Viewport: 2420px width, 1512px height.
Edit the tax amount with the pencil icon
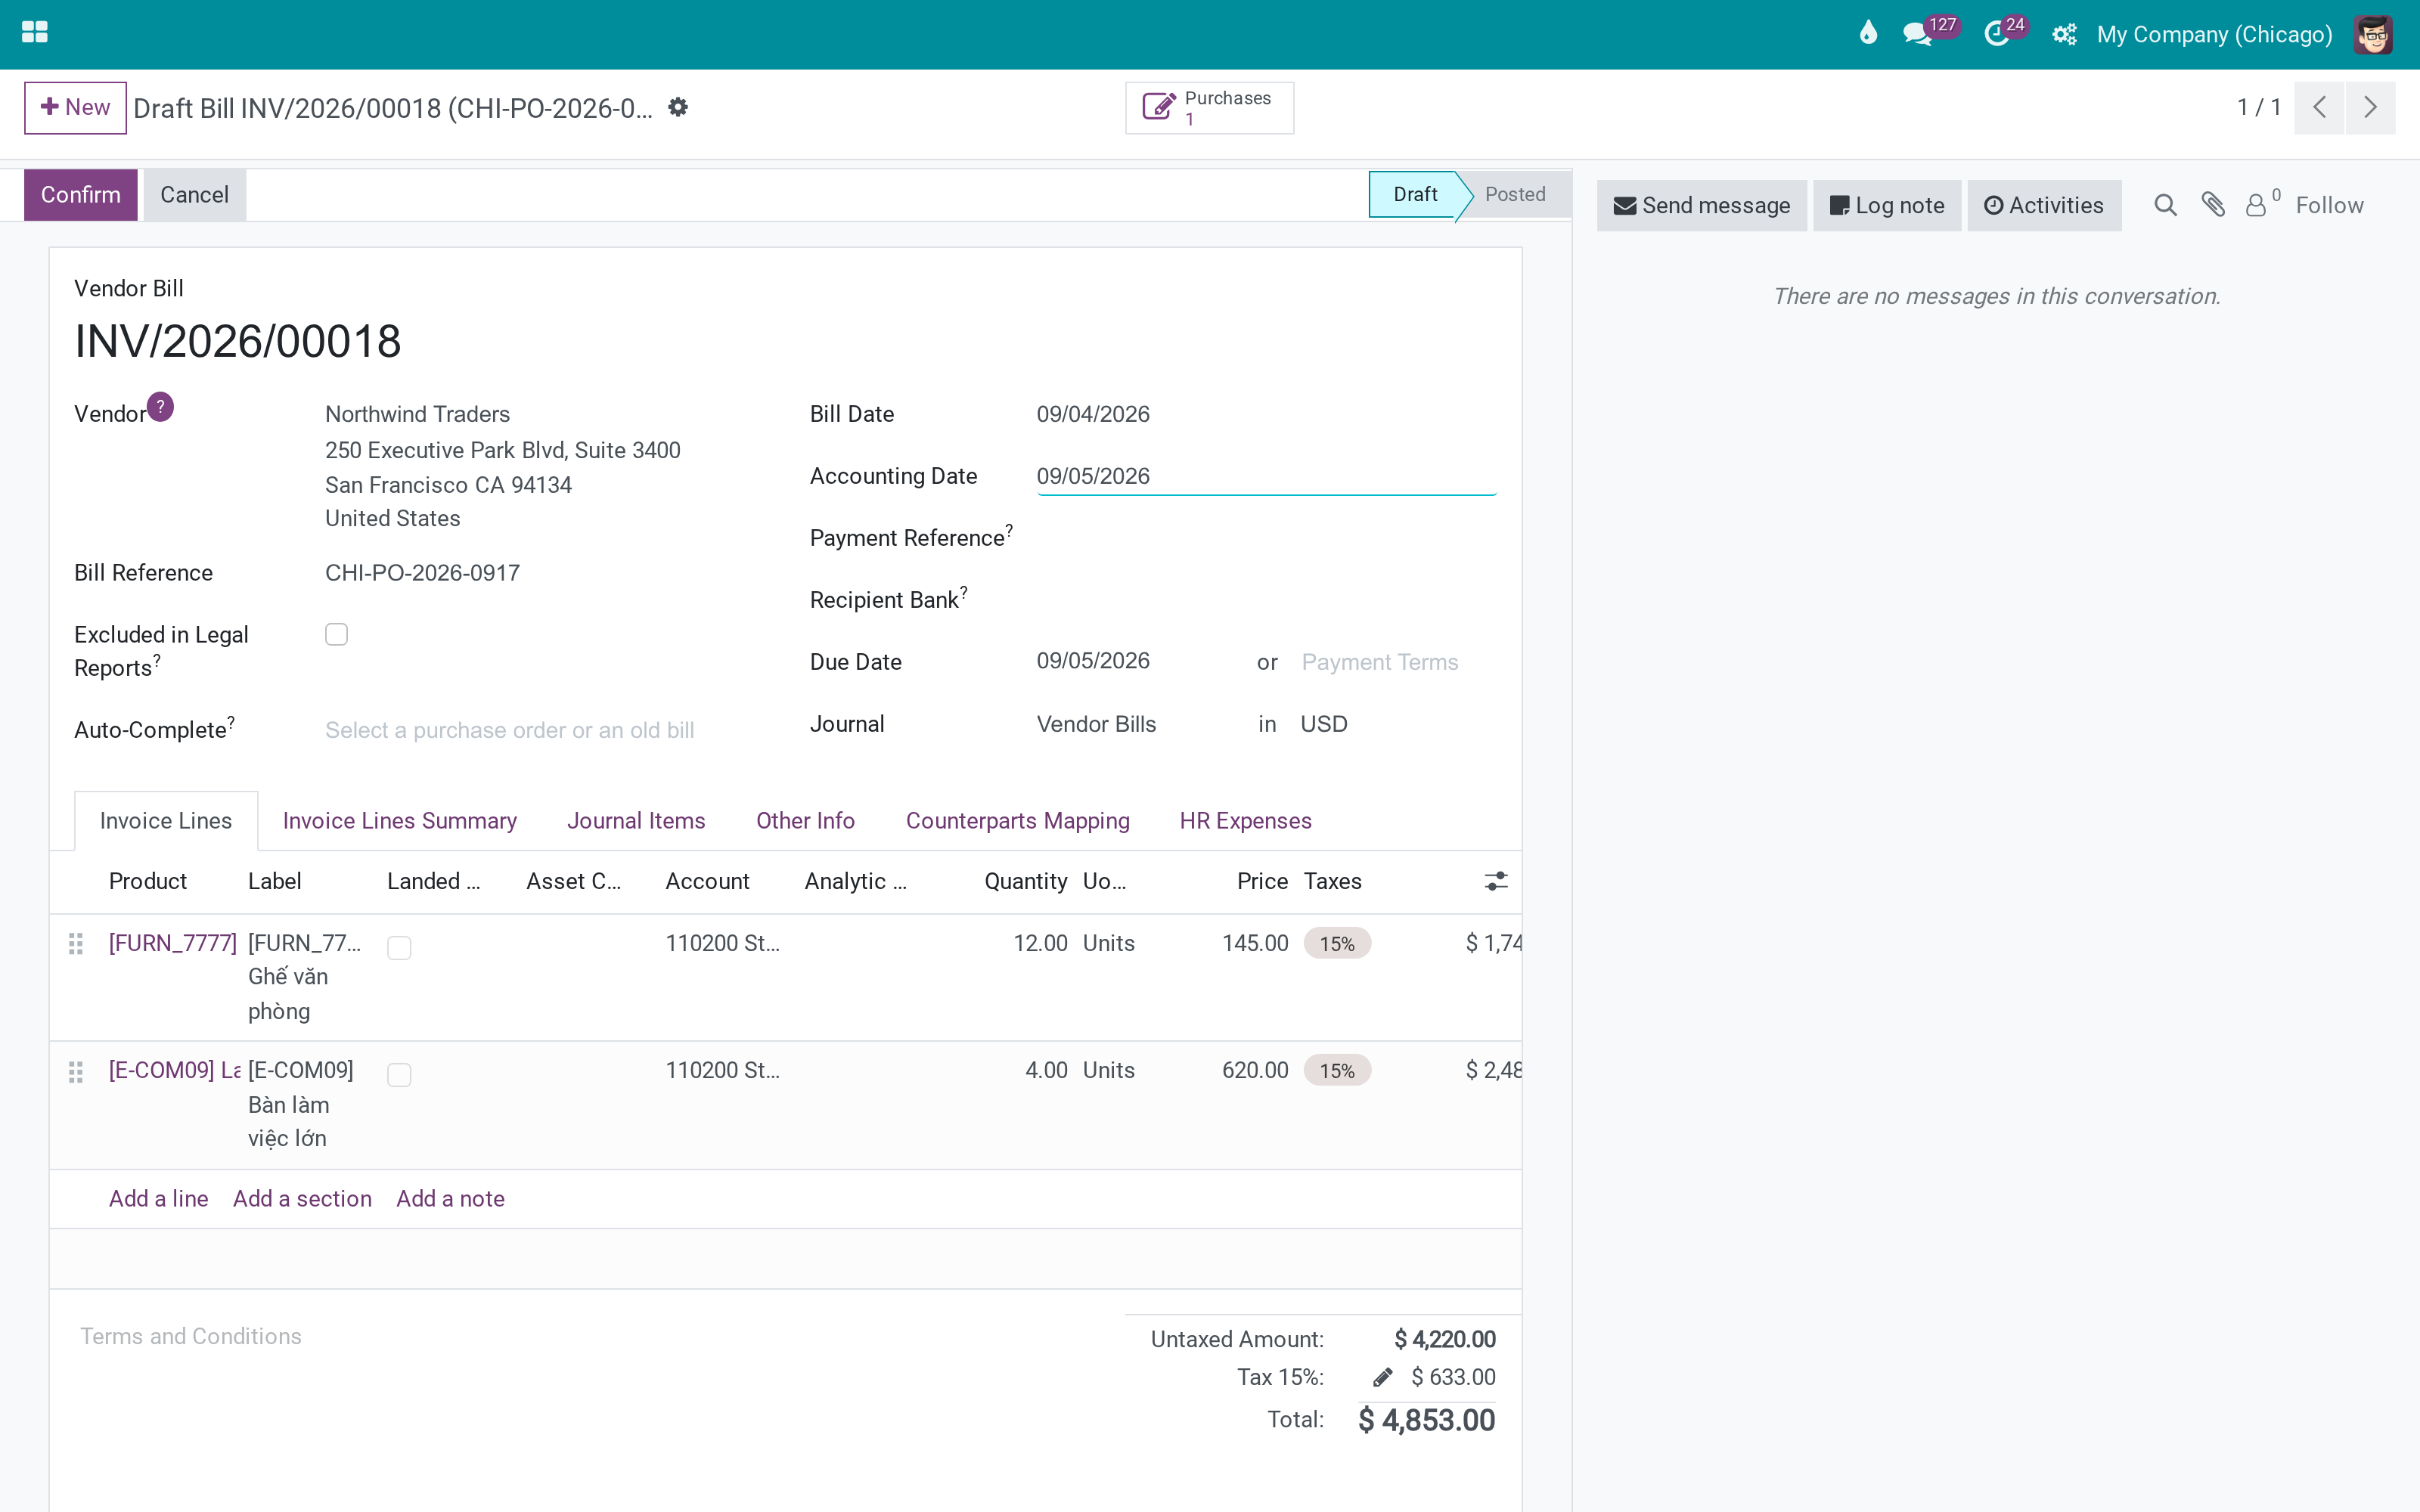1383,1377
